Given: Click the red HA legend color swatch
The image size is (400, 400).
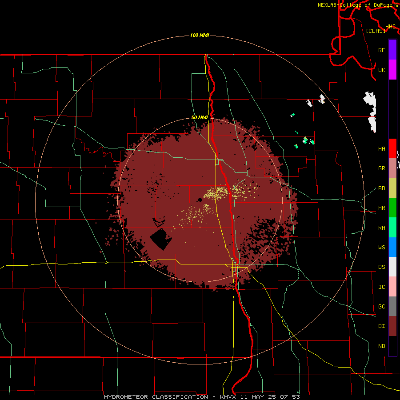Looking at the screenshot, I should coord(392,148).
